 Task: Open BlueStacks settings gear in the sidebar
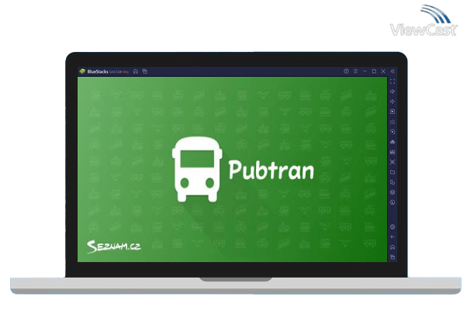(x=393, y=227)
